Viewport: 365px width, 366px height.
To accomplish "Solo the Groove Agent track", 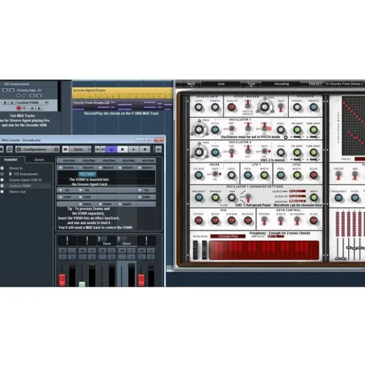I will [x=12, y=90].
